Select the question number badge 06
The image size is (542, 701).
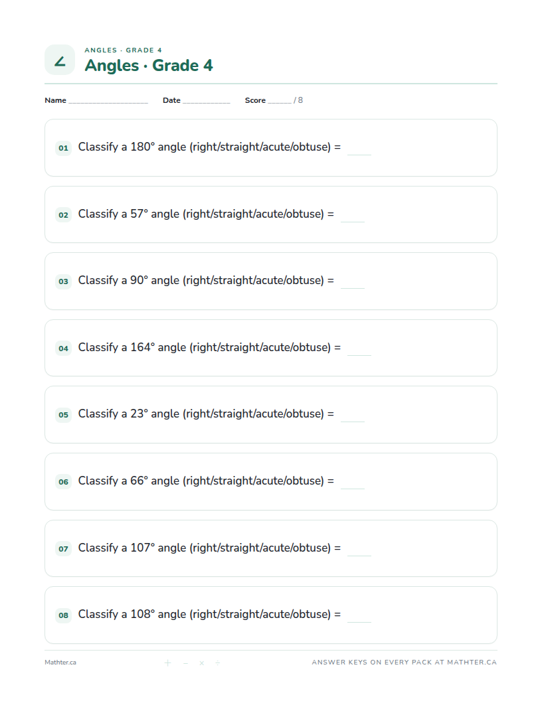pyautogui.click(x=64, y=482)
